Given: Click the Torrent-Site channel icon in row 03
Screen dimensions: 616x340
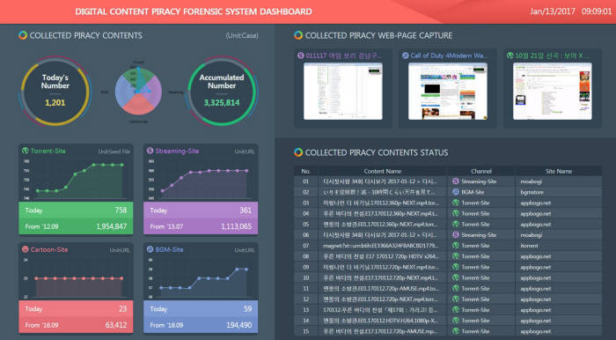Looking at the screenshot, I should (456, 203).
